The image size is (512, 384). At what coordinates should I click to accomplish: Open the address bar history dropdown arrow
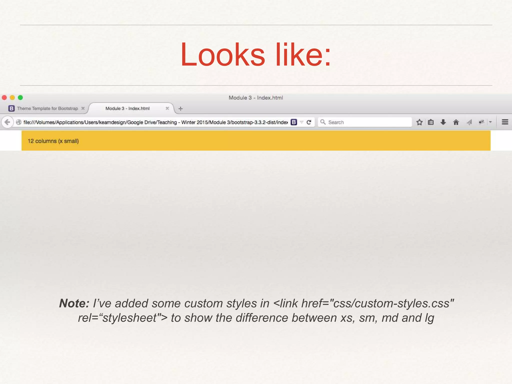(x=301, y=122)
